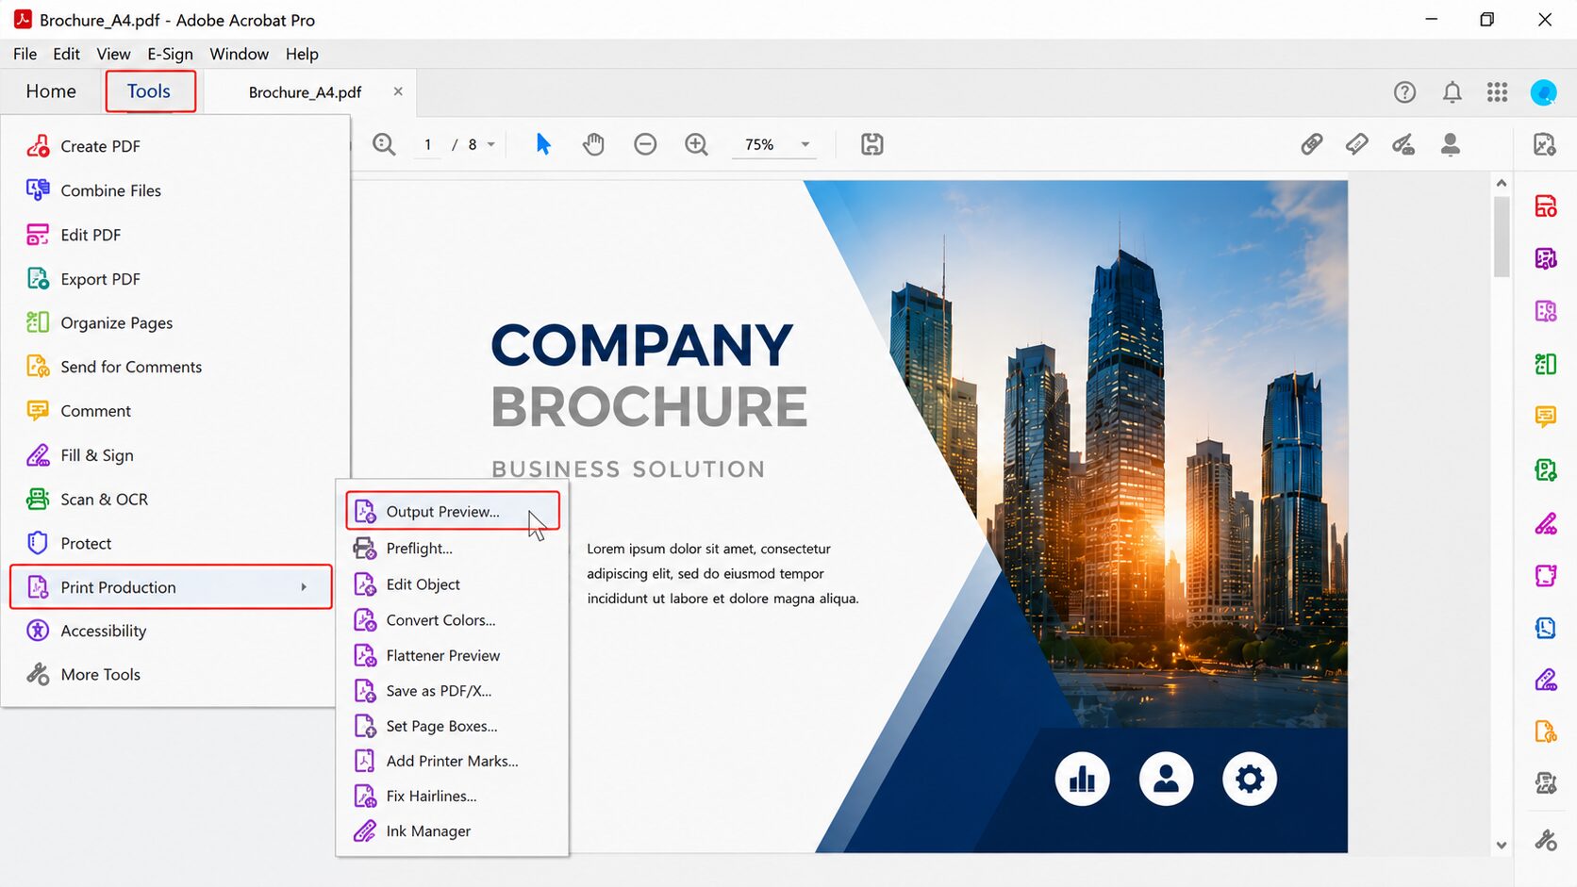
Task: Click the Save file icon
Action: (x=872, y=144)
